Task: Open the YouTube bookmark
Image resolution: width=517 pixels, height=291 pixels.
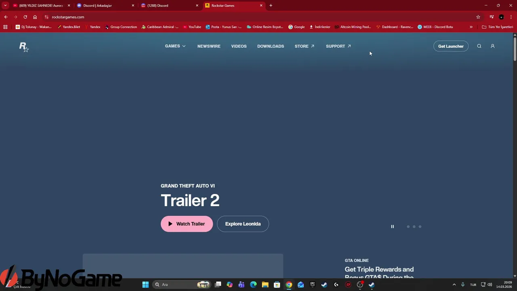Action: point(192,27)
